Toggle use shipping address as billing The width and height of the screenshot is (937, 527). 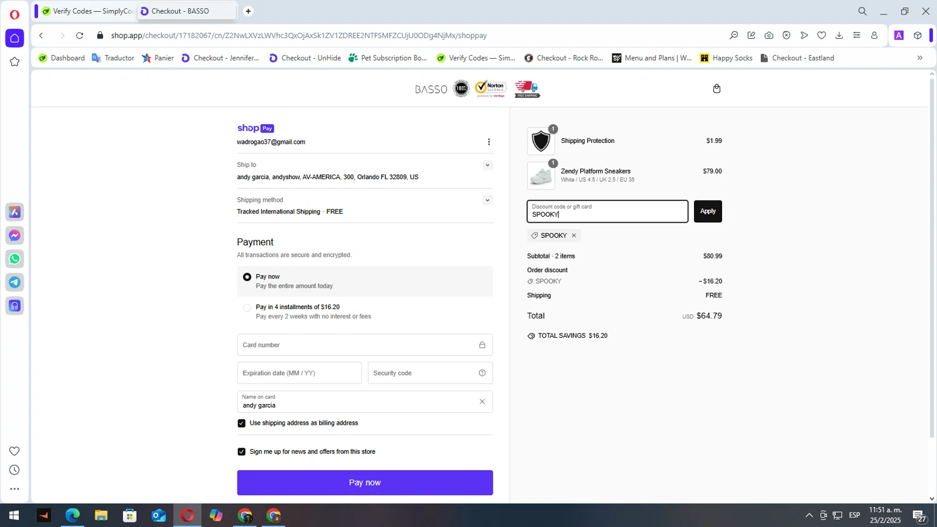tap(241, 423)
